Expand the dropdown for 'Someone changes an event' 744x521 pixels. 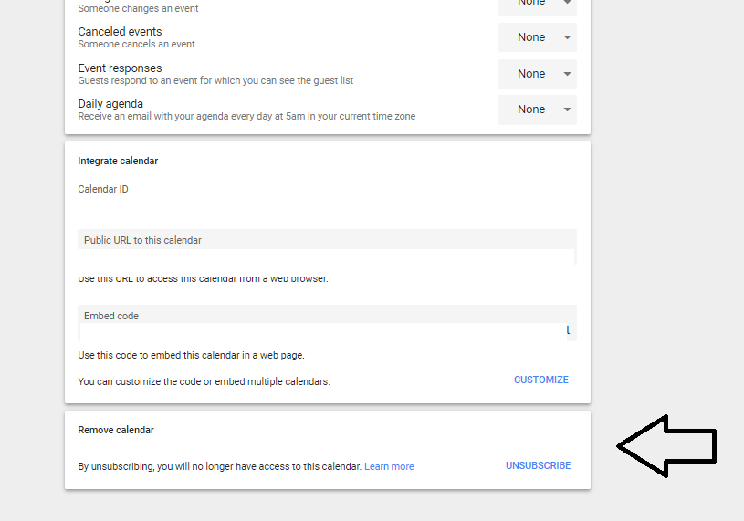[537, 5]
